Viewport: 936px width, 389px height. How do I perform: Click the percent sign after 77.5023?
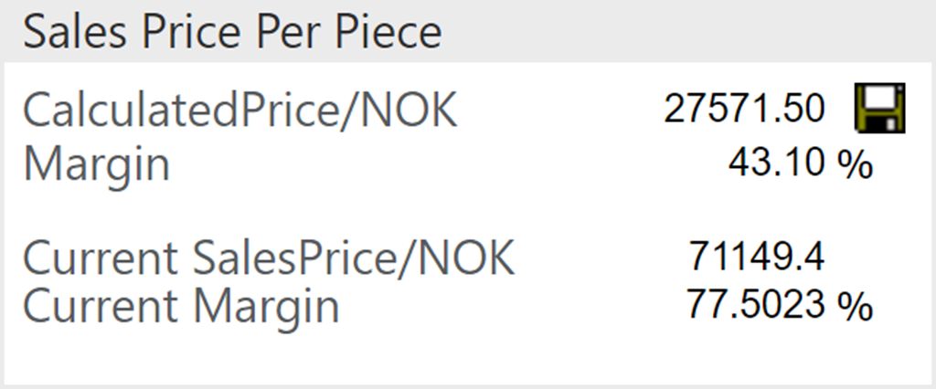tap(856, 305)
